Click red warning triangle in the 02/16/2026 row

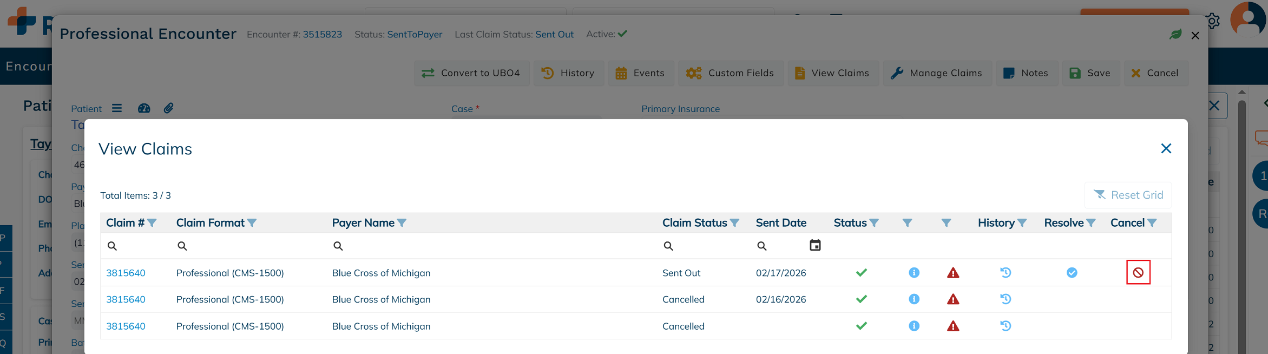pyautogui.click(x=953, y=299)
